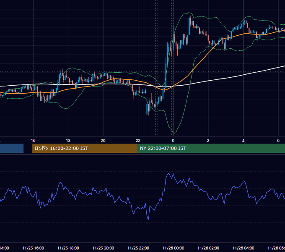Click the "4" hour label on price chart axis
Screen dimensions: 285x252
[x=243, y=141]
